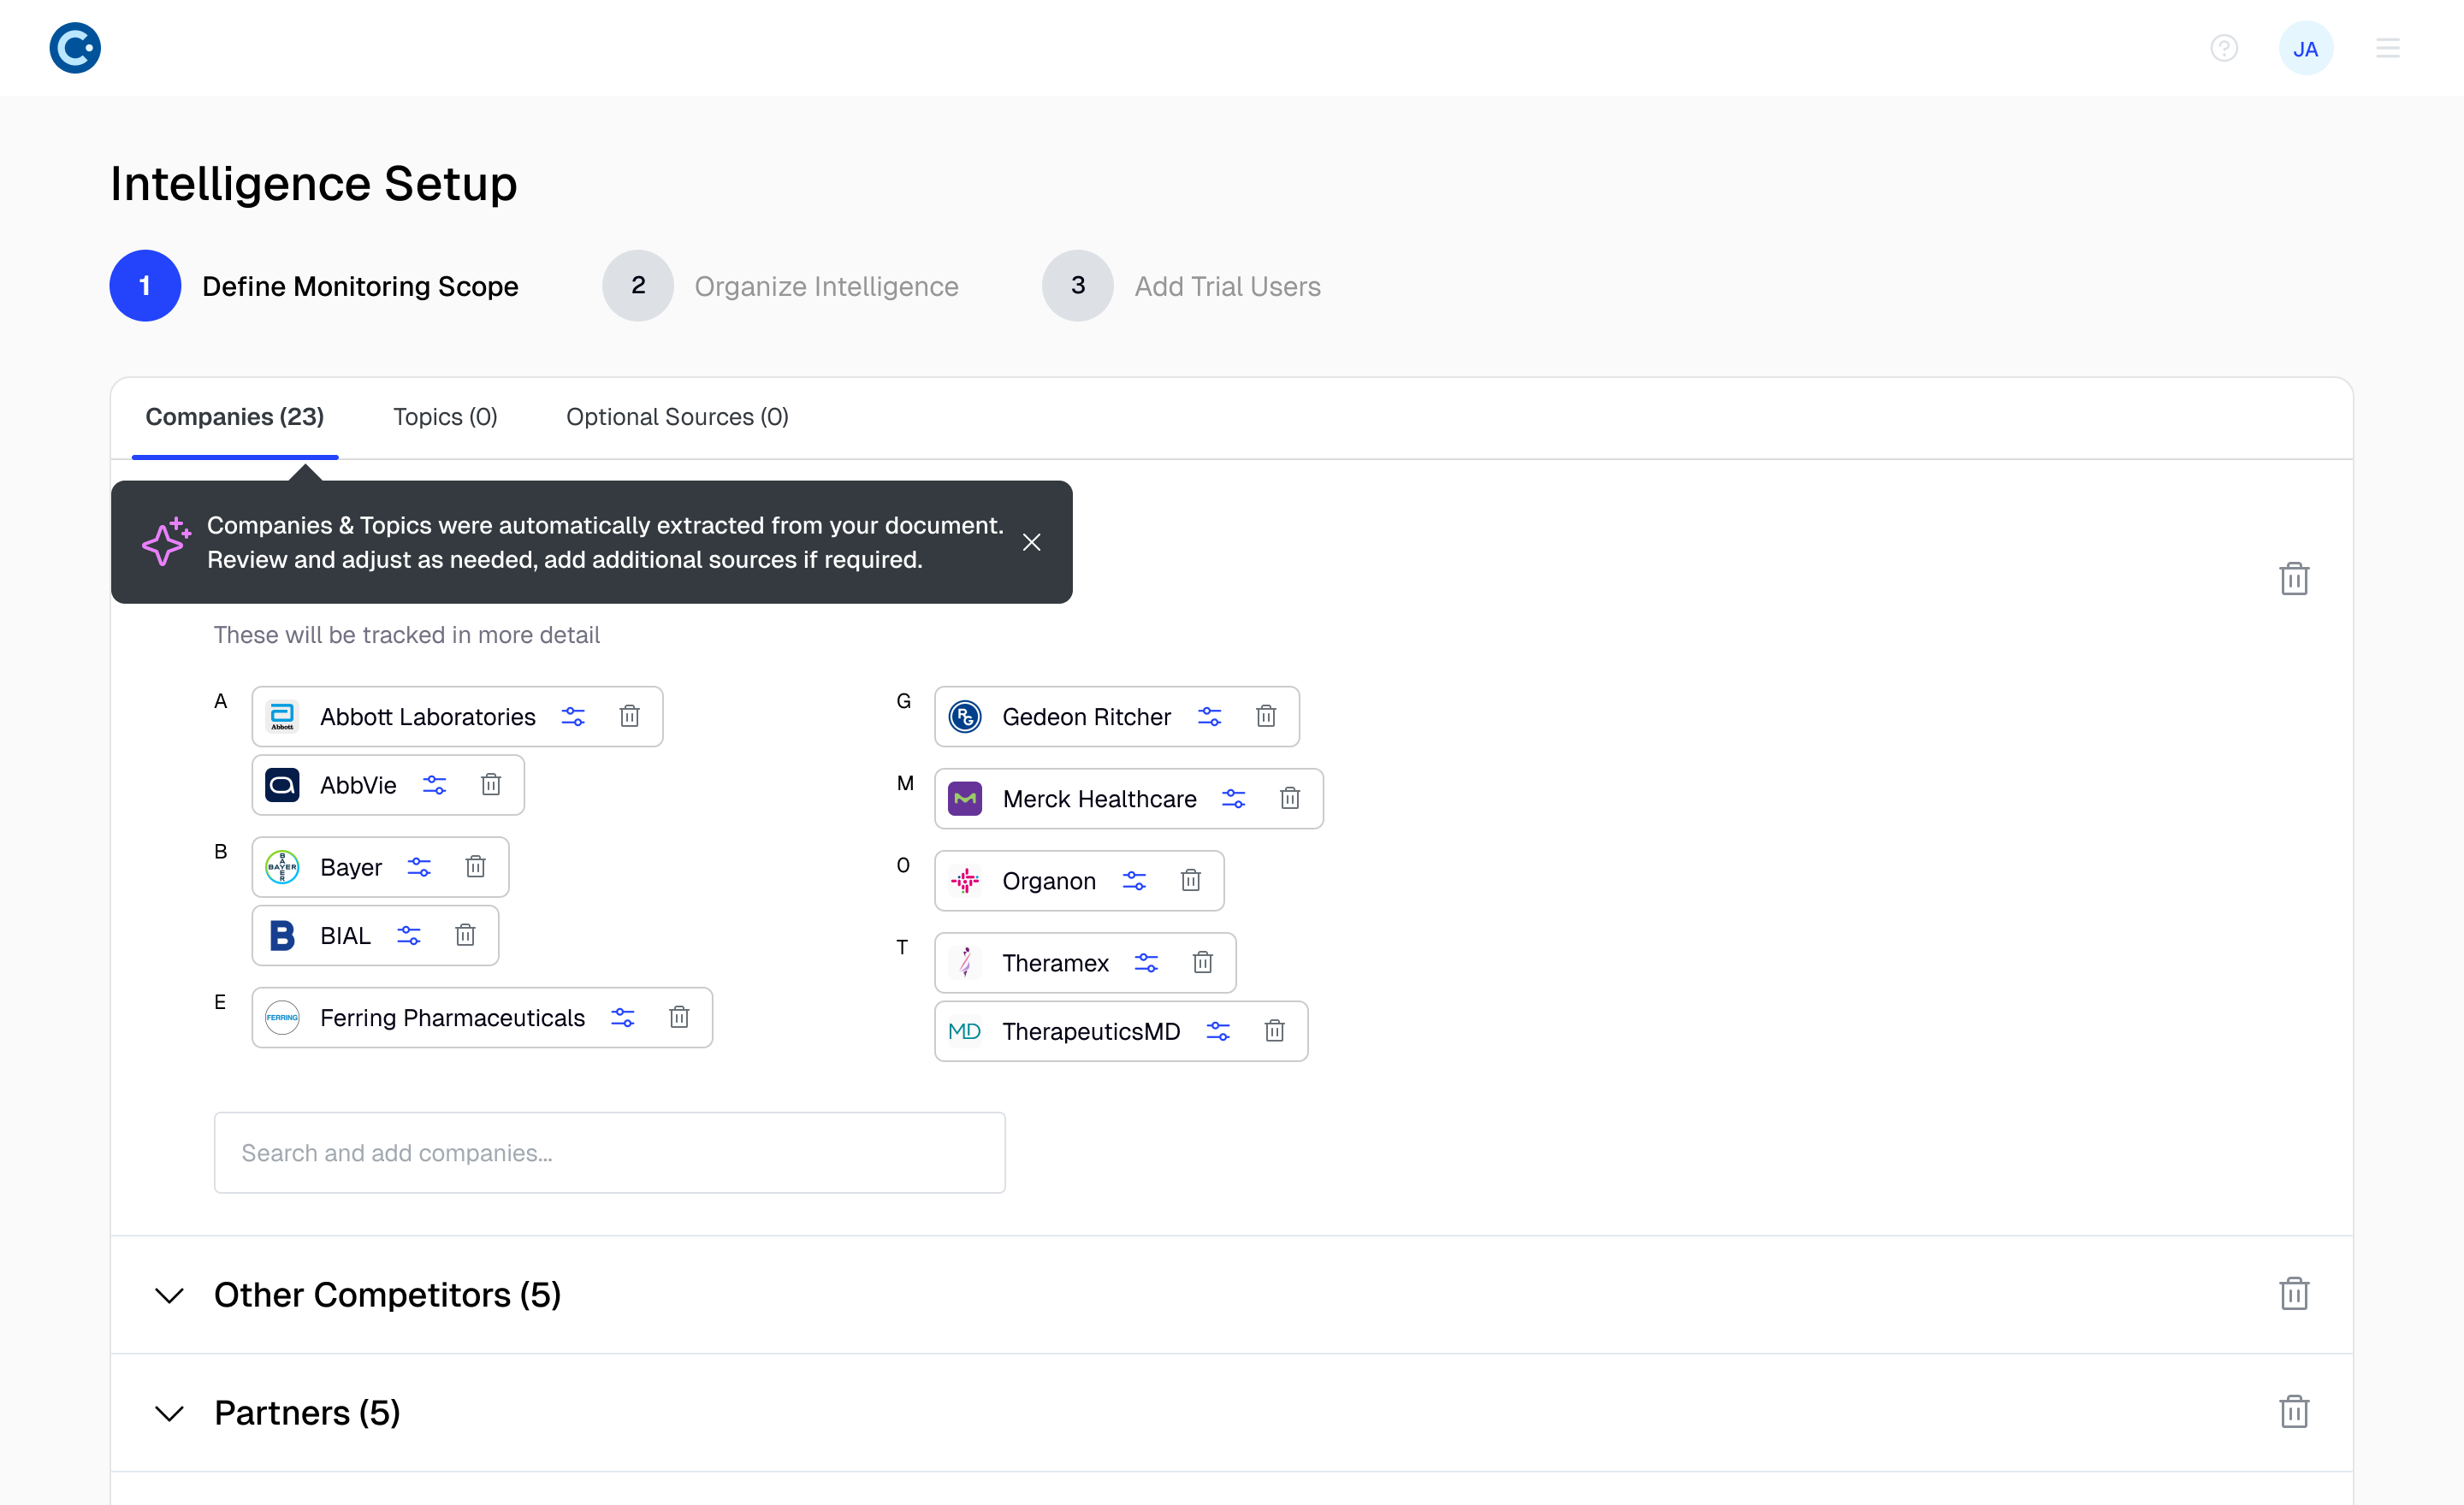
Task: Expand Other Competitors (5) section
Action: 170,1295
